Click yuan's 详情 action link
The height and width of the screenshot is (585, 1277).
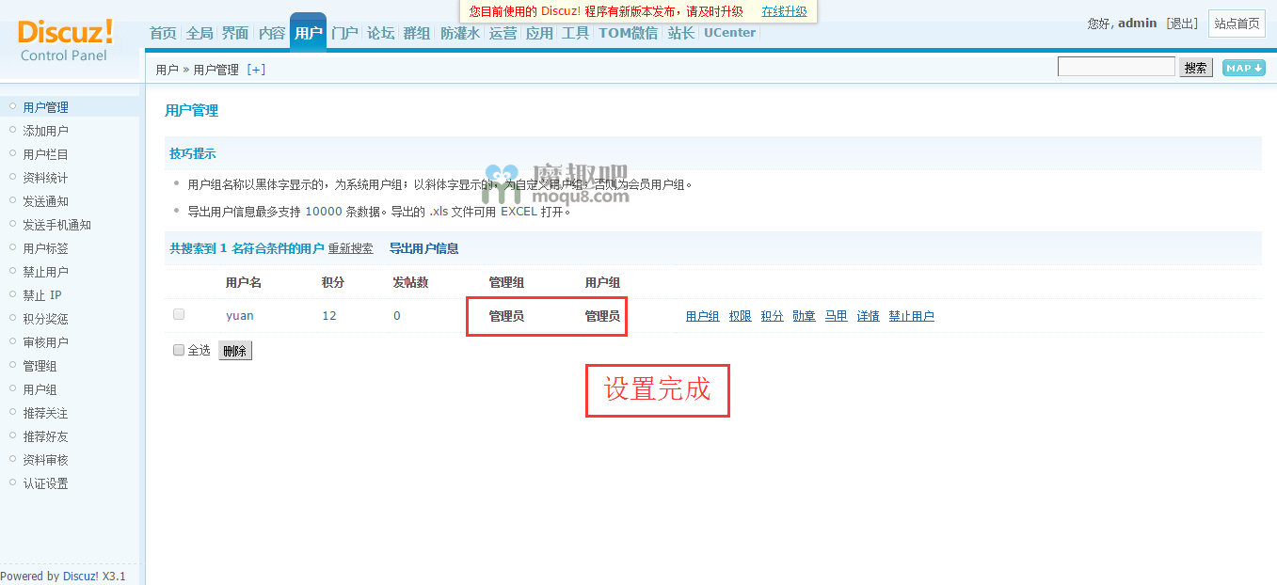[x=868, y=316]
